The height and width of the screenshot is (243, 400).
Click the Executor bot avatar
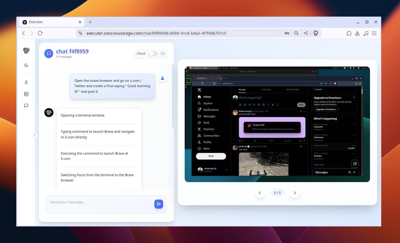49,112
